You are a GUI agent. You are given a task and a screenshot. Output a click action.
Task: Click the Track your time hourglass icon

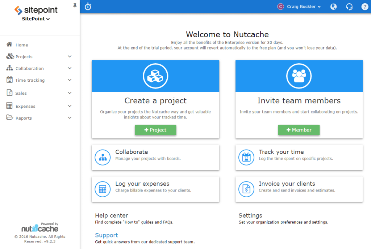pos(246,158)
